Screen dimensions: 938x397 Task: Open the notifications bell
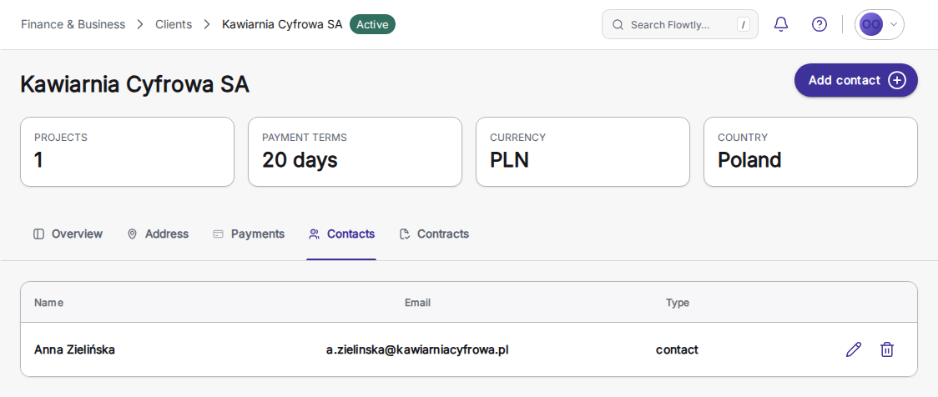780,24
